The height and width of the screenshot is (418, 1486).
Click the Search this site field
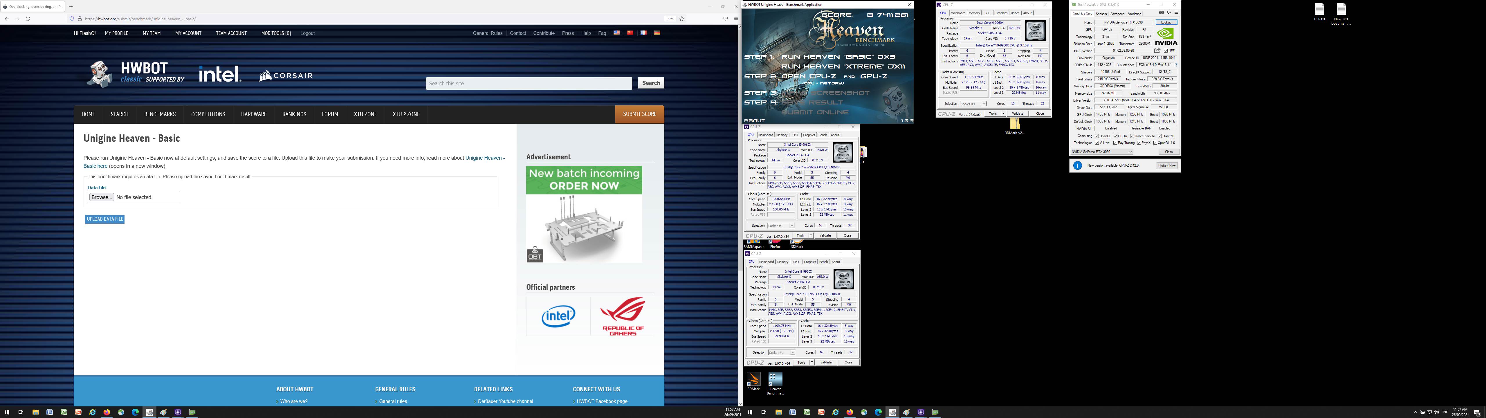point(529,83)
